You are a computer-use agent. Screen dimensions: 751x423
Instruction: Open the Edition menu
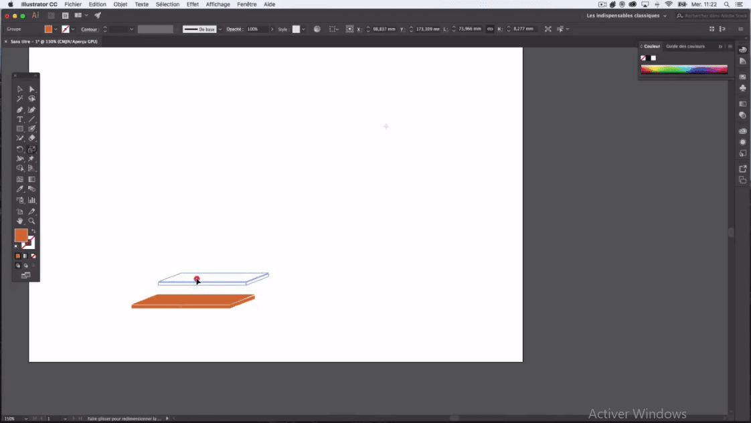(97, 4)
